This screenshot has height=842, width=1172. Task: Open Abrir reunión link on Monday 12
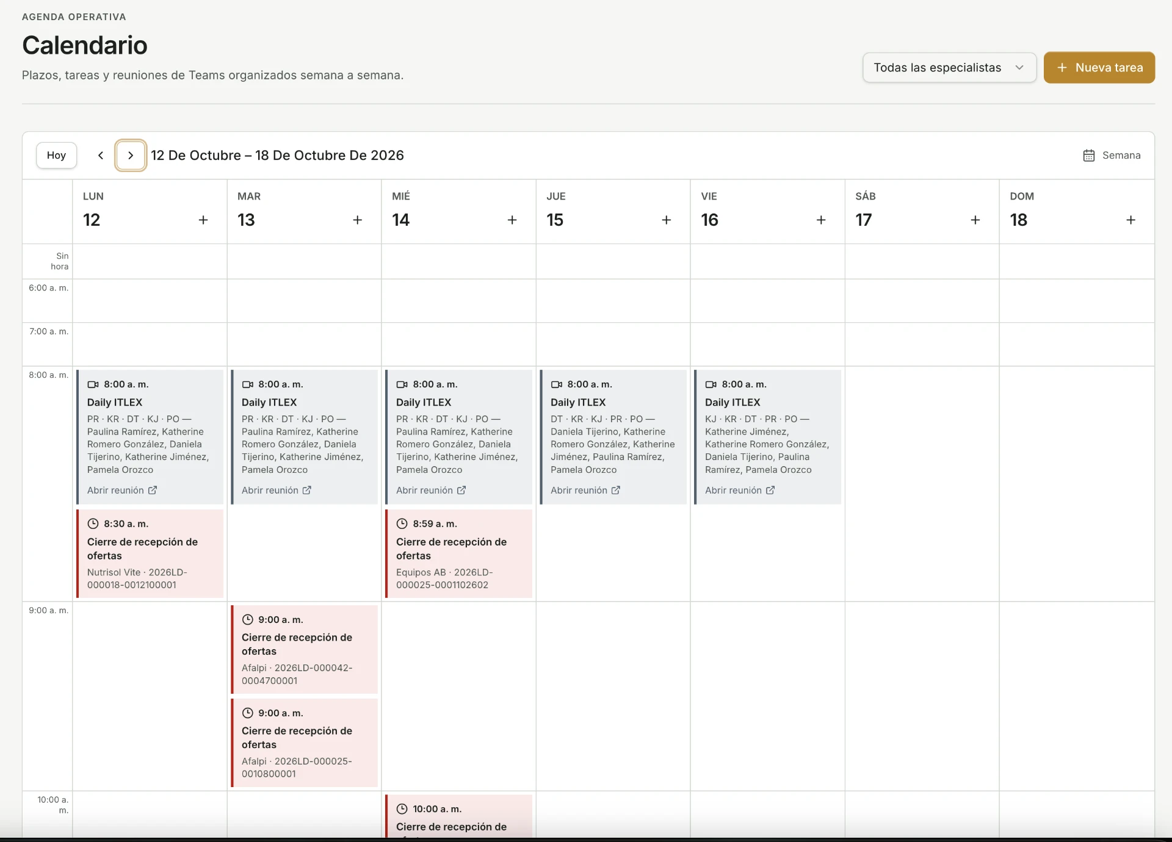coord(122,490)
